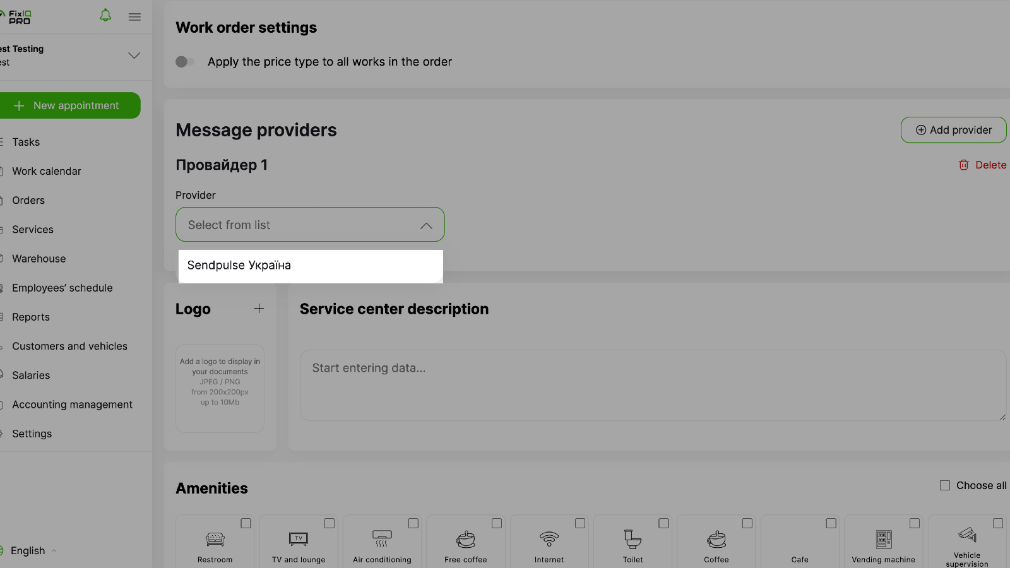1010x568 pixels.
Task: Select the TV and lounge icon
Action: [x=299, y=539]
